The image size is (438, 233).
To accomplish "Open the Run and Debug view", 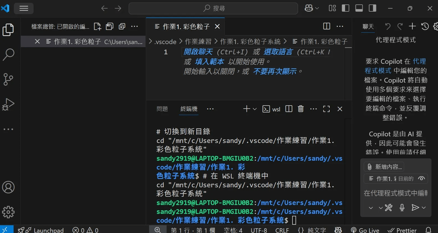I will [x=8, y=104].
